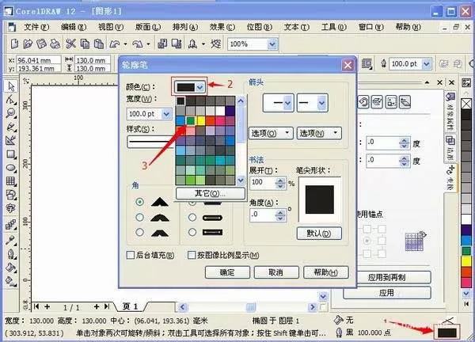Select the Zoom tool in toolbox

(x=11, y=112)
